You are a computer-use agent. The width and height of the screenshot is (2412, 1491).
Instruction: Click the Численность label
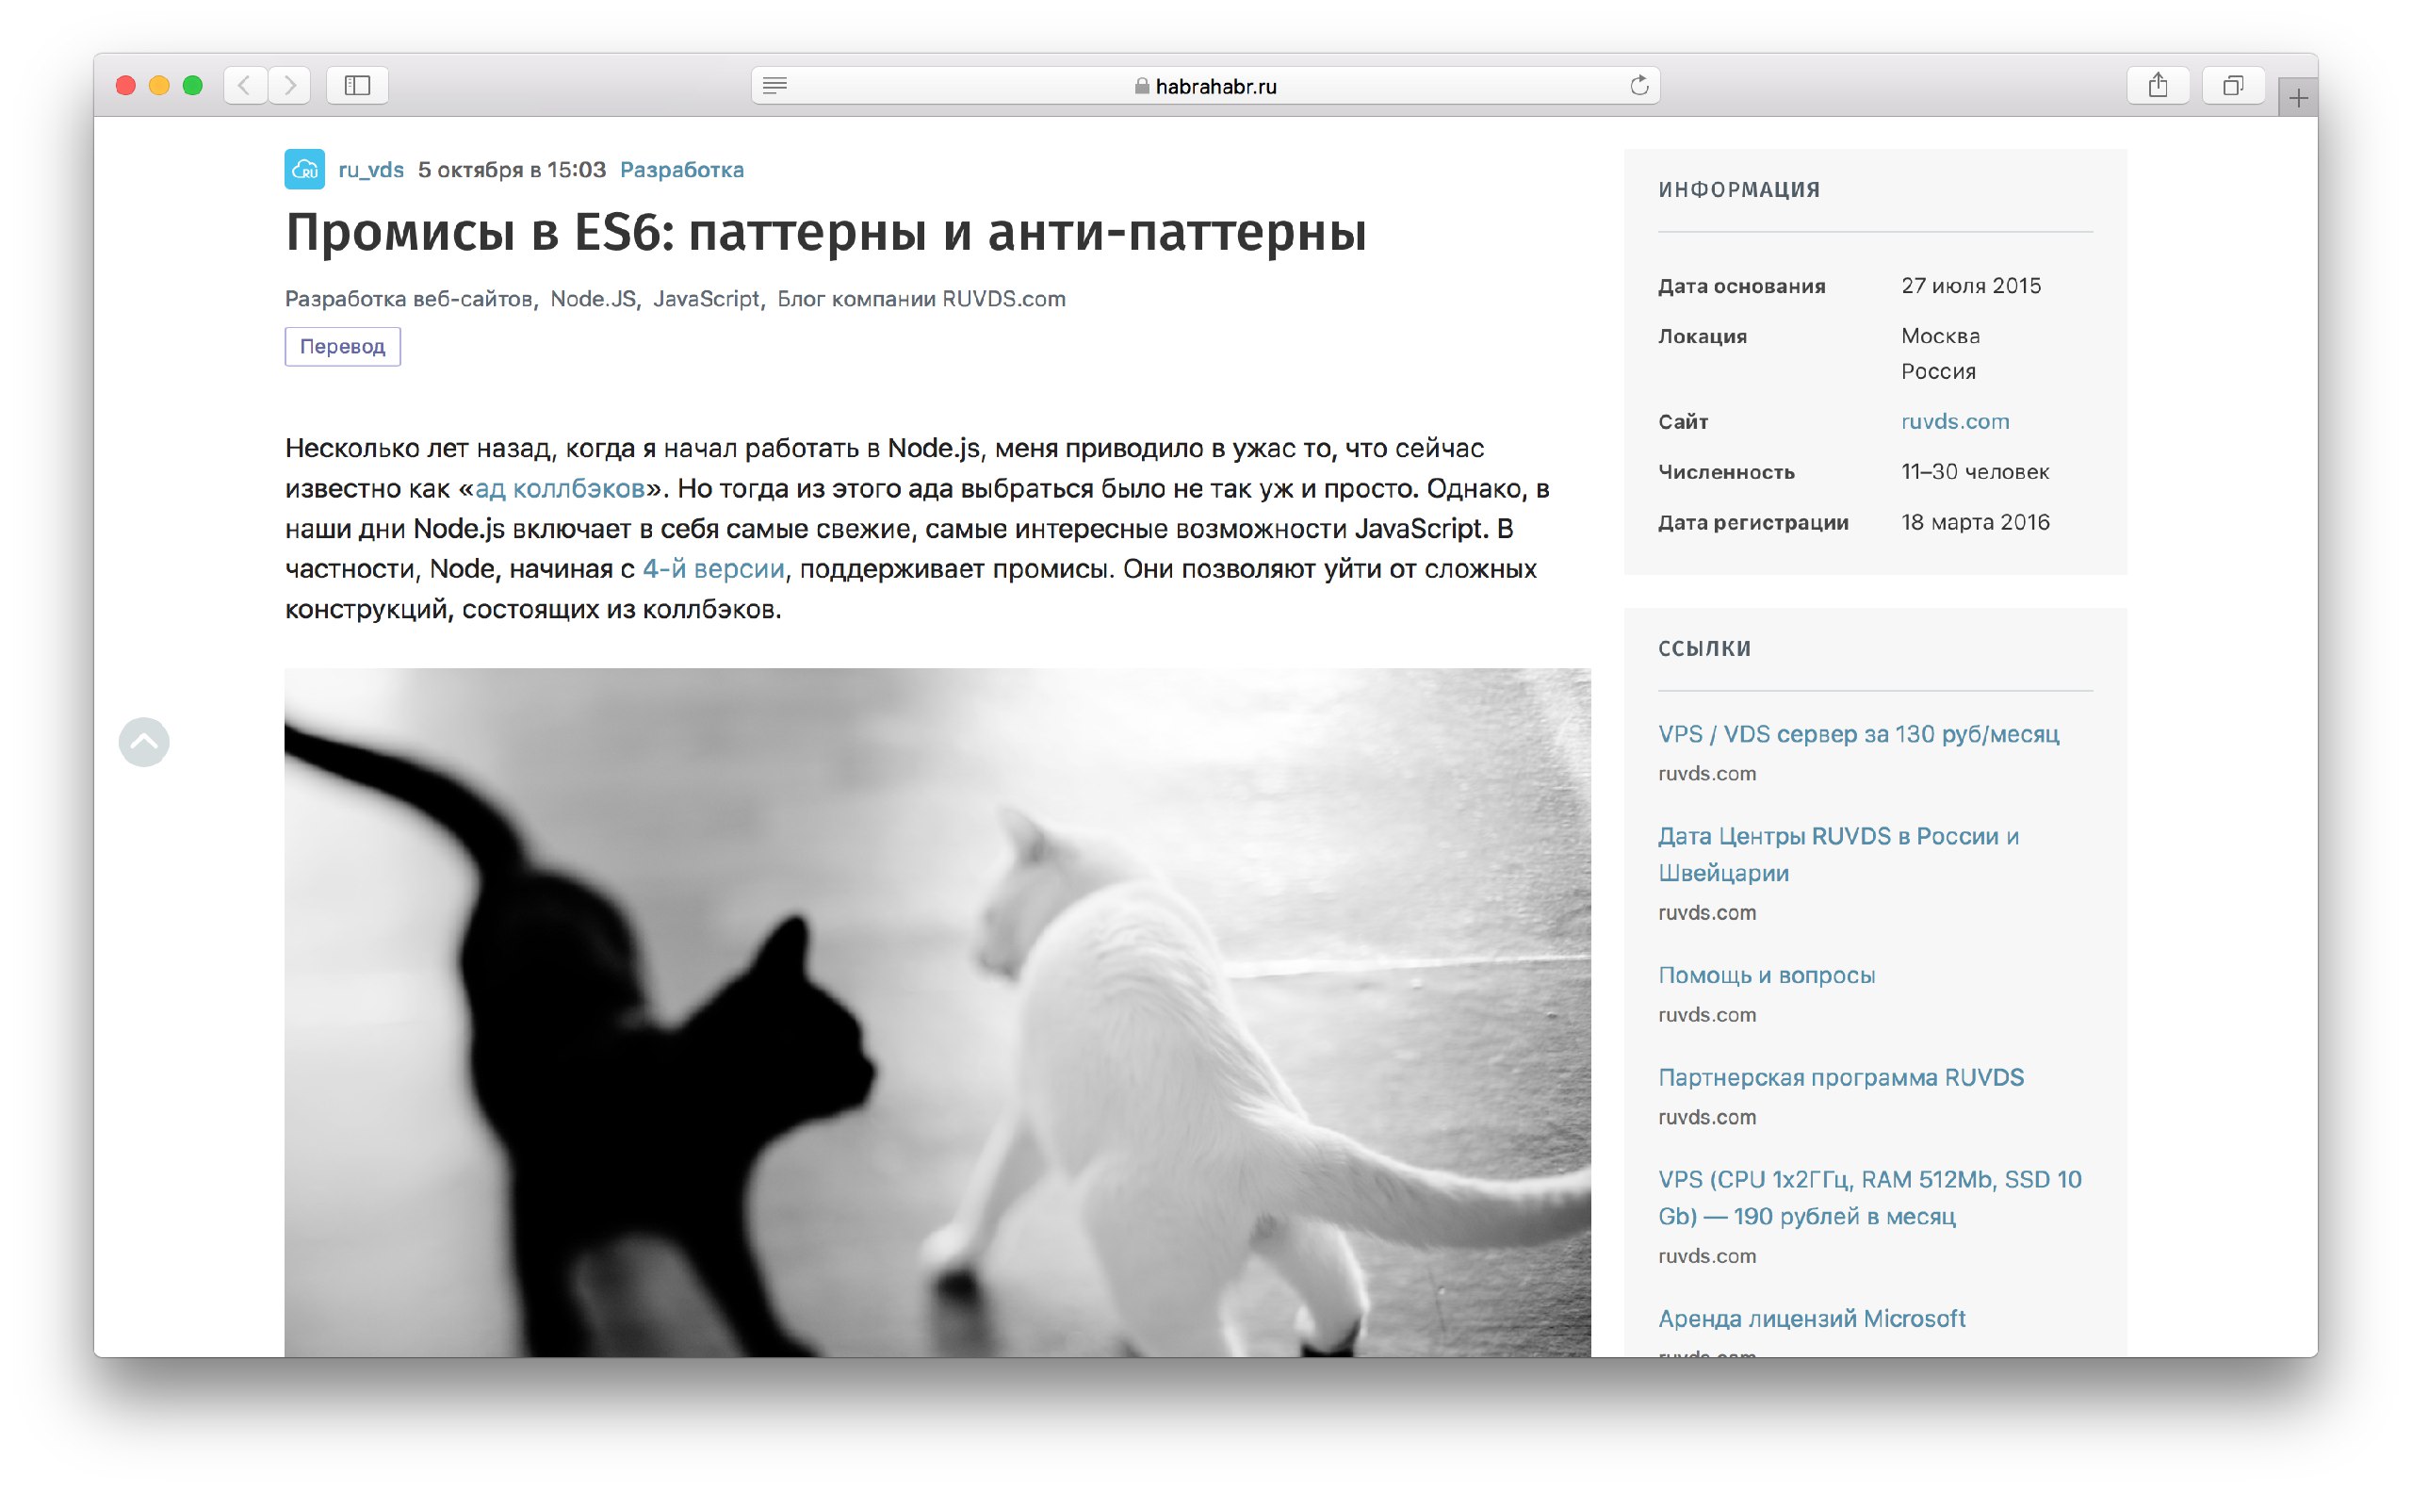(x=1726, y=472)
